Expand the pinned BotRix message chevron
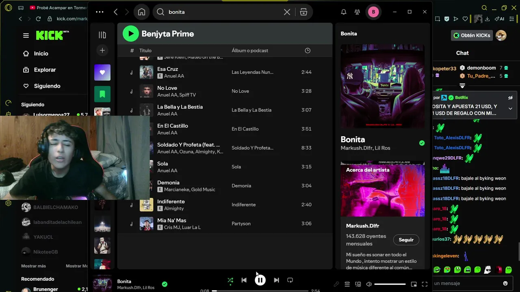The width and height of the screenshot is (520, 292). pos(510,108)
